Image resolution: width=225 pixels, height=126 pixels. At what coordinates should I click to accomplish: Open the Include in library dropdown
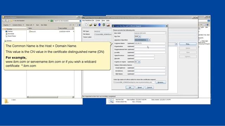pos(18,25)
